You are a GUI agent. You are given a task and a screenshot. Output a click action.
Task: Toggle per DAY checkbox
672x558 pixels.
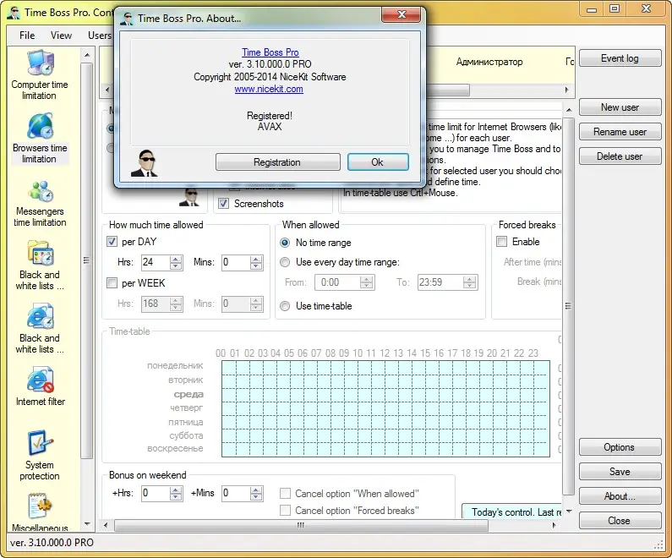click(x=112, y=241)
